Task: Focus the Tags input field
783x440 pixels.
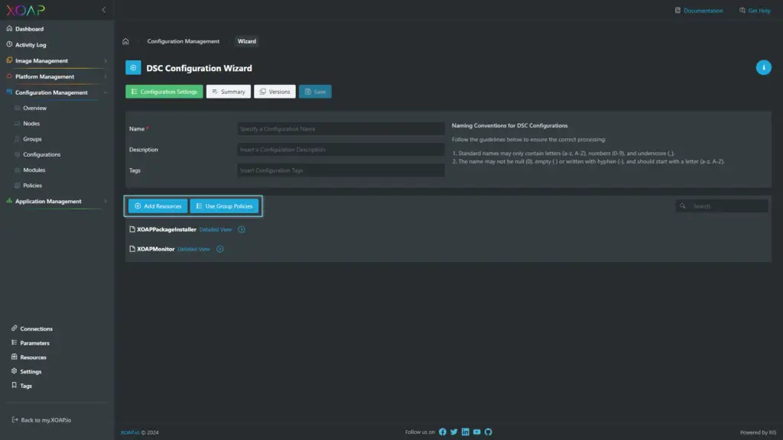Action: point(340,170)
